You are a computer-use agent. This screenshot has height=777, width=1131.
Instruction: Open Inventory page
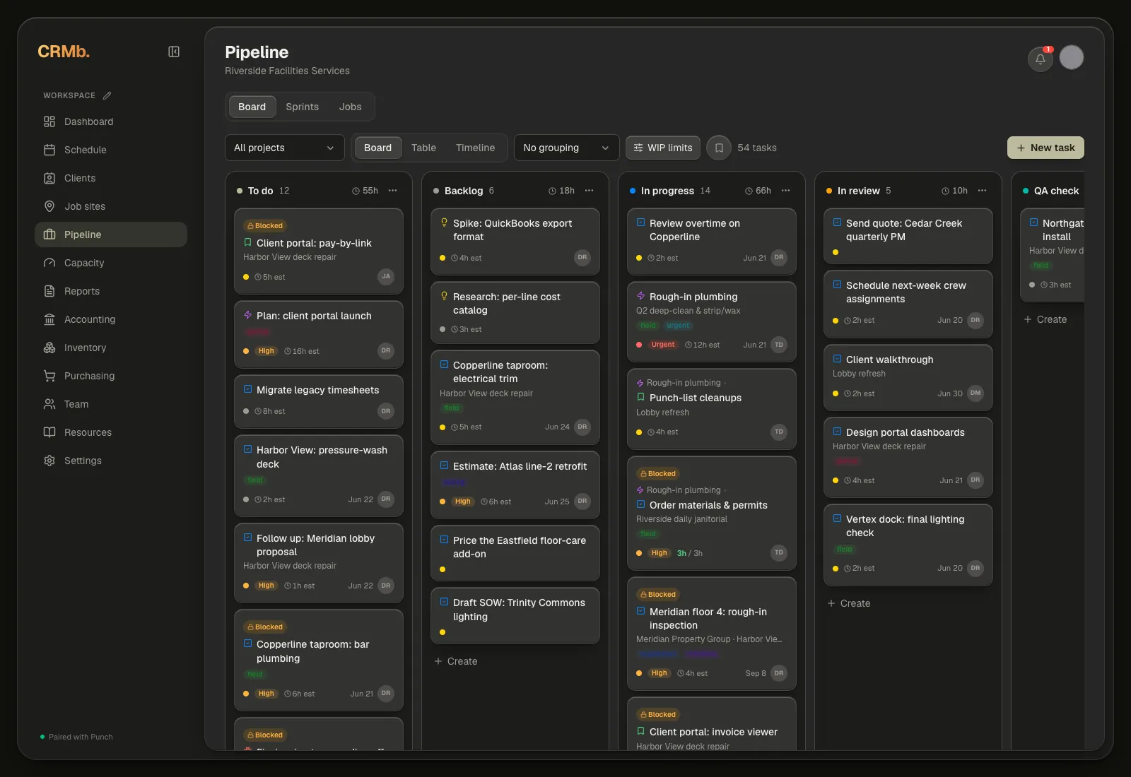click(x=111, y=348)
